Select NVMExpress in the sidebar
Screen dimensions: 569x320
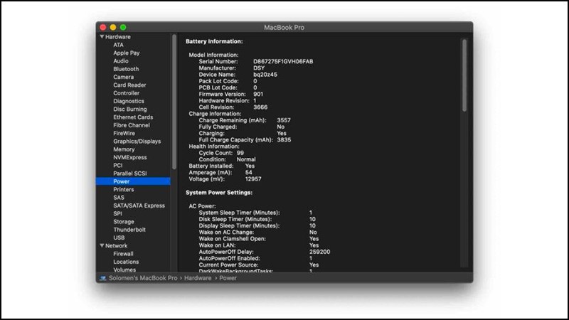pos(129,157)
